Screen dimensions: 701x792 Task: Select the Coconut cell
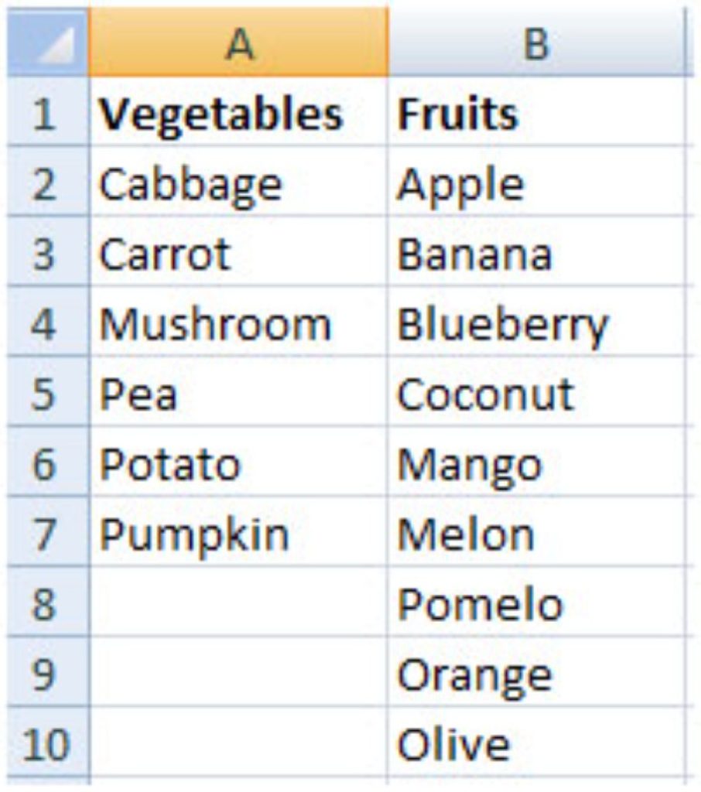[x=537, y=392]
